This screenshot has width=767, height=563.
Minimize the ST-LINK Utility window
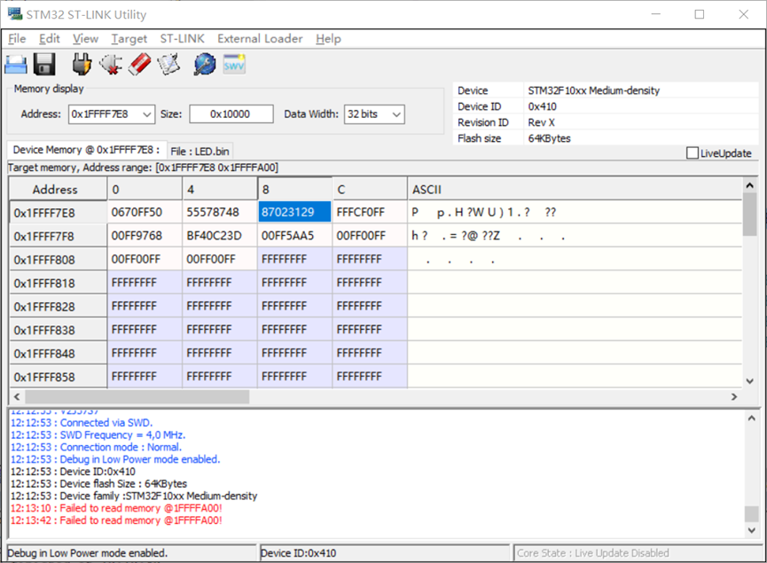click(x=656, y=14)
